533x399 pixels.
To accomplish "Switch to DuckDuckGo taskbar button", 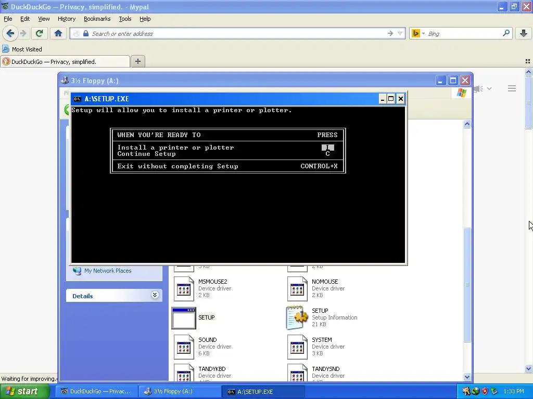I will click(97, 392).
